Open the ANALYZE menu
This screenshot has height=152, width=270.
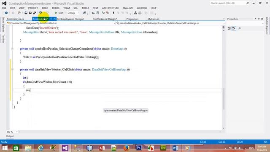128,8
